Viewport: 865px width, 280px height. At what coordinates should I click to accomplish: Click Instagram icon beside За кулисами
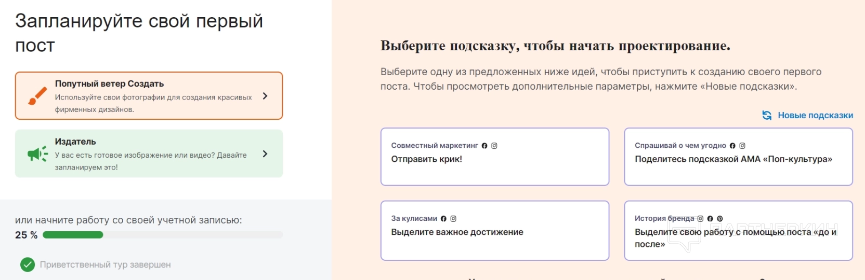click(x=453, y=219)
